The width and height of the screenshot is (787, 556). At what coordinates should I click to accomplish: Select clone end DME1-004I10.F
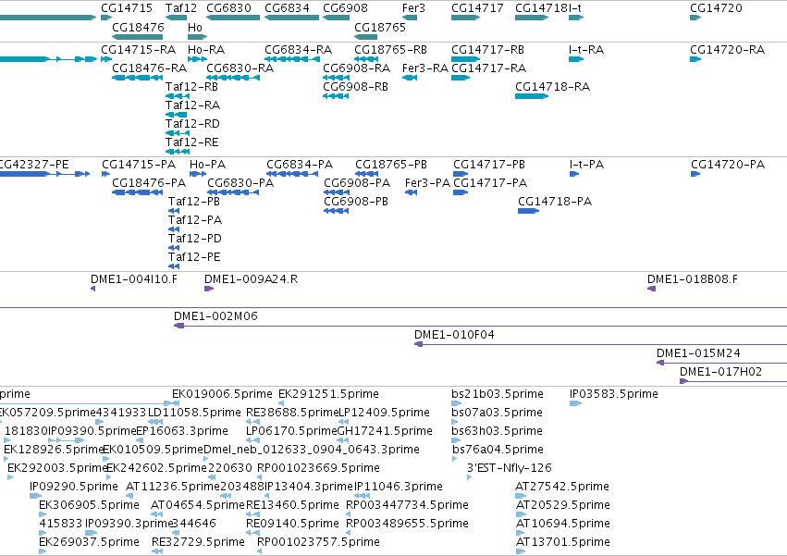coord(134,279)
